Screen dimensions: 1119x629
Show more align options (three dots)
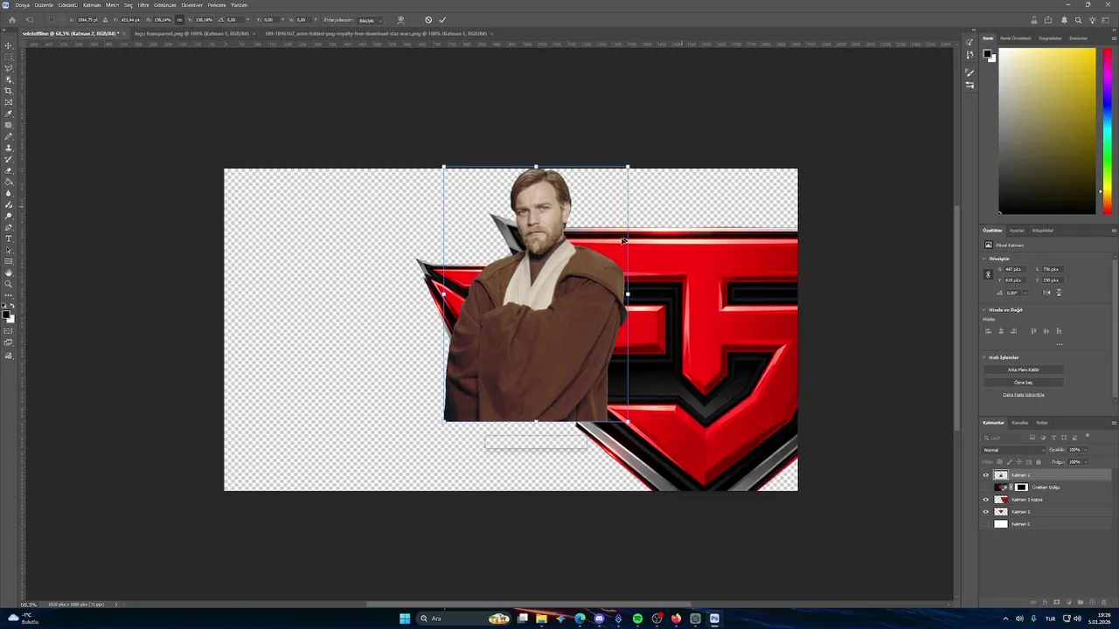1060,344
